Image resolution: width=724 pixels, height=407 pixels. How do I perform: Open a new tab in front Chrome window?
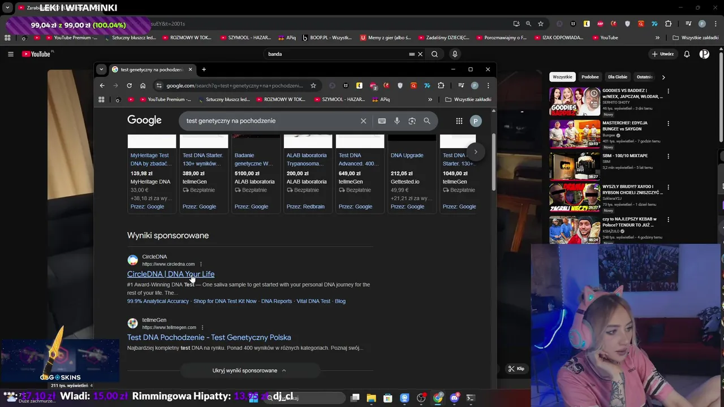pyautogui.click(x=204, y=70)
